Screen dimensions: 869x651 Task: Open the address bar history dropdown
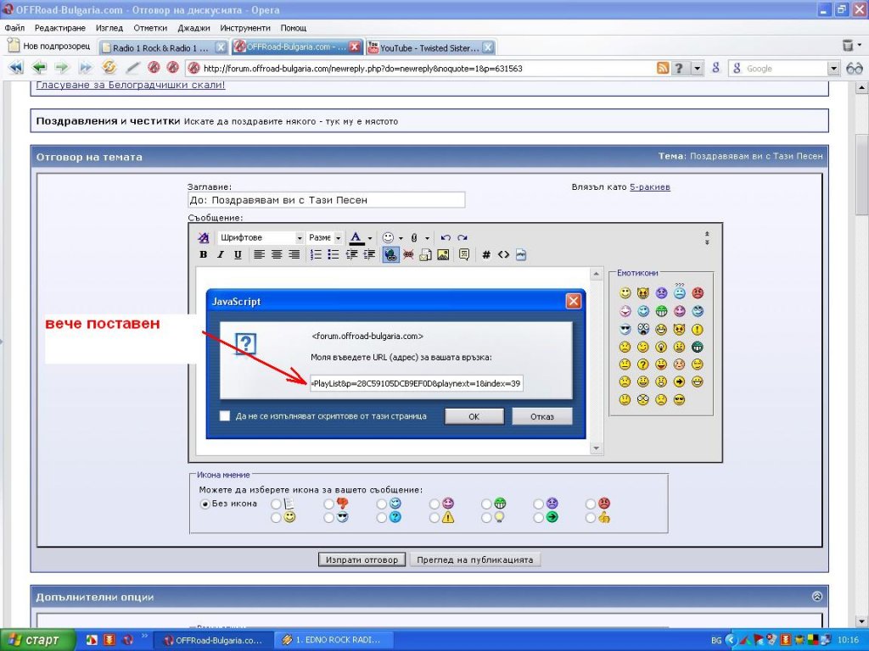click(698, 68)
